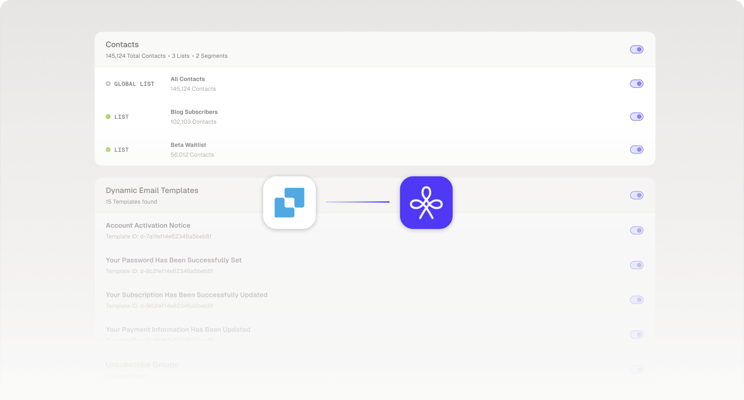Viewport: 744px width, 400px height.
Task: Toggle Payment Information Updated template switch
Action: coord(637,335)
